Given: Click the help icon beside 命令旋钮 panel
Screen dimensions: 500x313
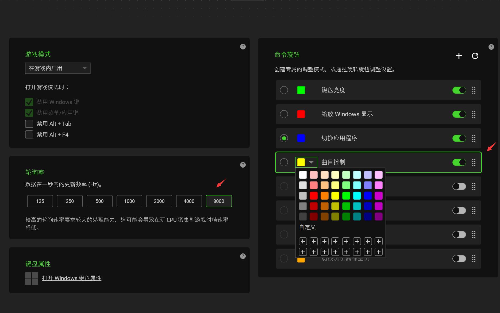Looking at the screenshot, I should point(491,47).
